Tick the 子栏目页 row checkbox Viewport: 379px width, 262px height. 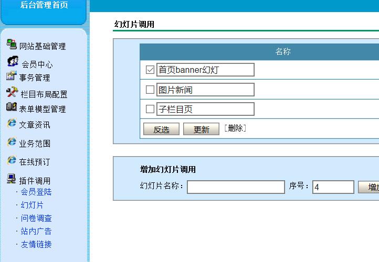pos(150,109)
